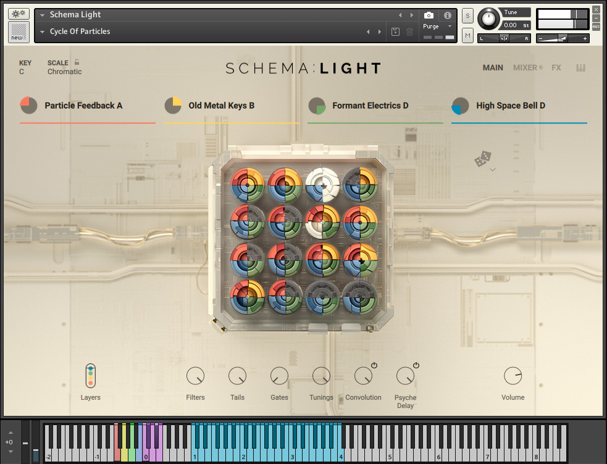Screen dimensions: 607x464
Task: Click the scale lock icon
Action: click(77, 62)
